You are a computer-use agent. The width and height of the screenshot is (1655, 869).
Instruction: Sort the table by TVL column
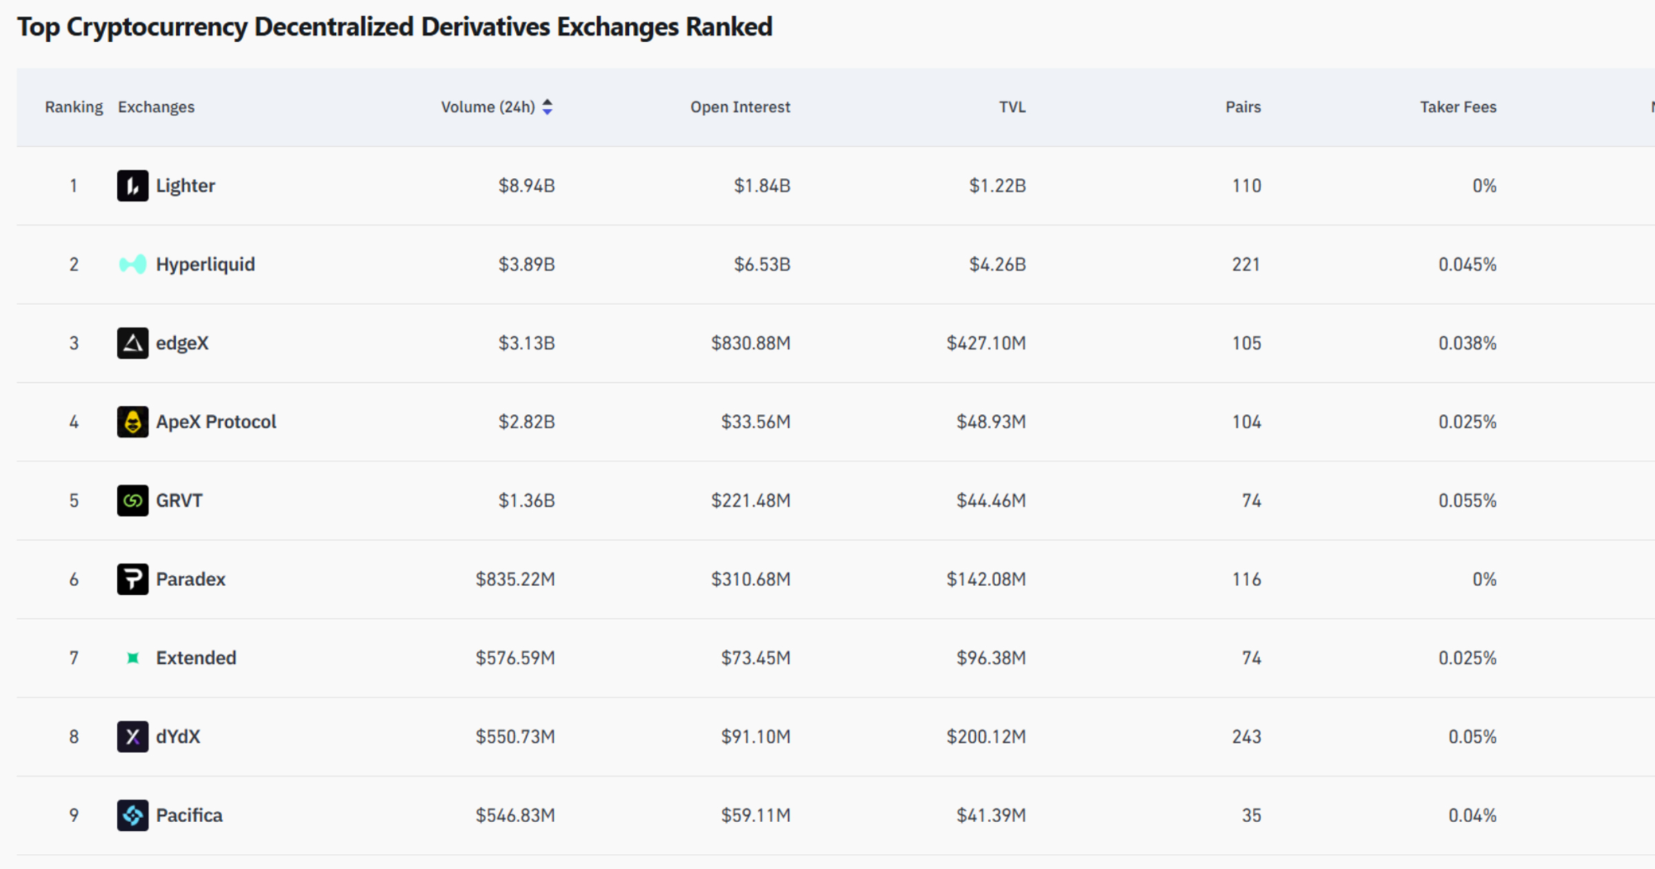[x=1012, y=107]
